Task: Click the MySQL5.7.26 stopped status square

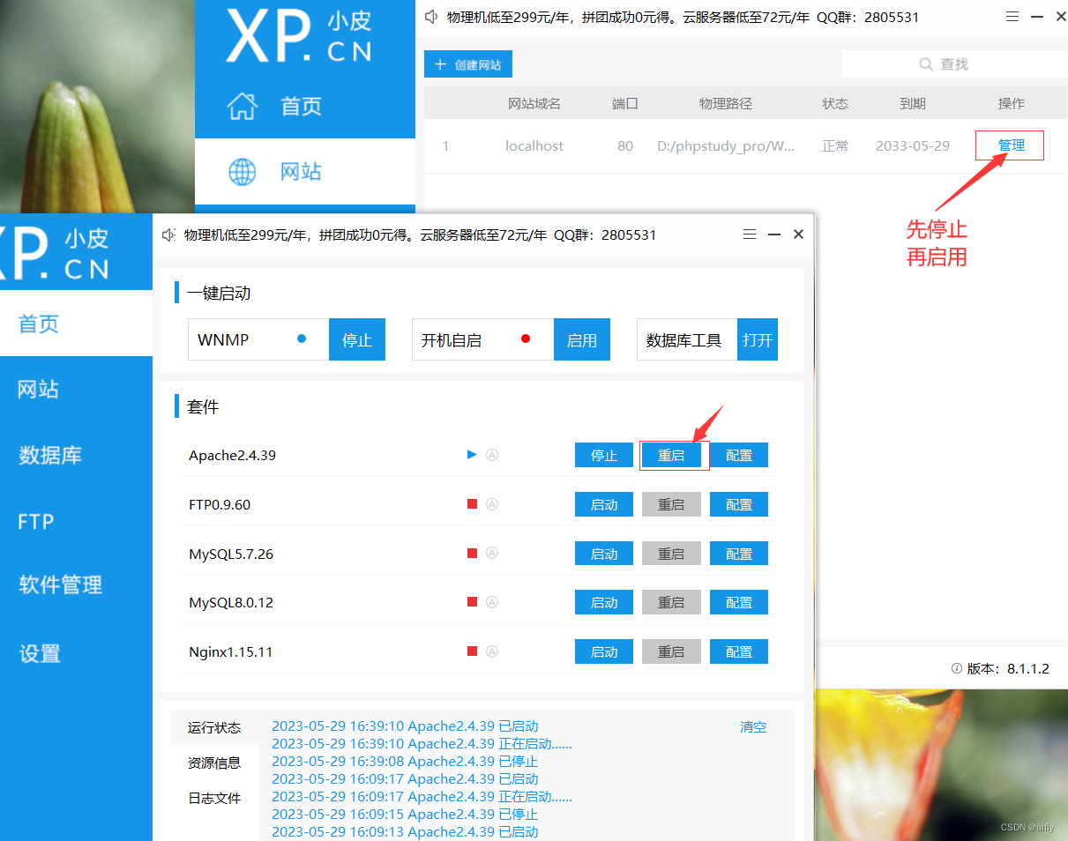Action: [x=472, y=553]
